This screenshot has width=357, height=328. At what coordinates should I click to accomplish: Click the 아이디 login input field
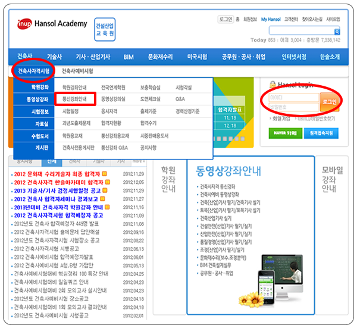(294, 98)
